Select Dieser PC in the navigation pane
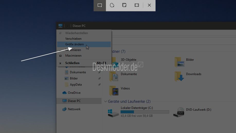This screenshot has height=133, width=236. (79, 101)
